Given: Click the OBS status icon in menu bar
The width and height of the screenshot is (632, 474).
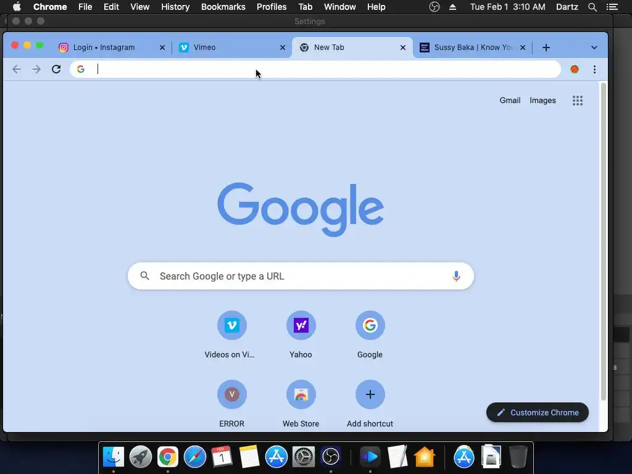Looking at the screenshot, I should (434, 7).
